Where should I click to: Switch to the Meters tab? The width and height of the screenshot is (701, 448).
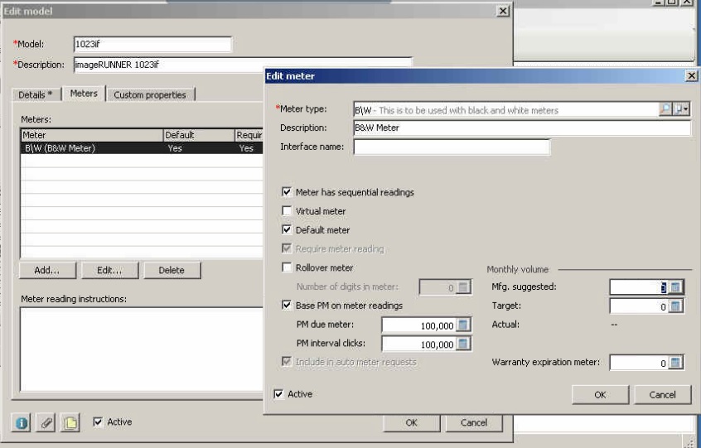(x=84, y=94)
